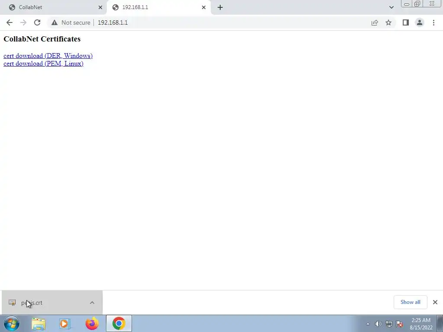Launch Windows Media Player from taskbar
Screen dimensions: 443x332
[x=64, y=323]
